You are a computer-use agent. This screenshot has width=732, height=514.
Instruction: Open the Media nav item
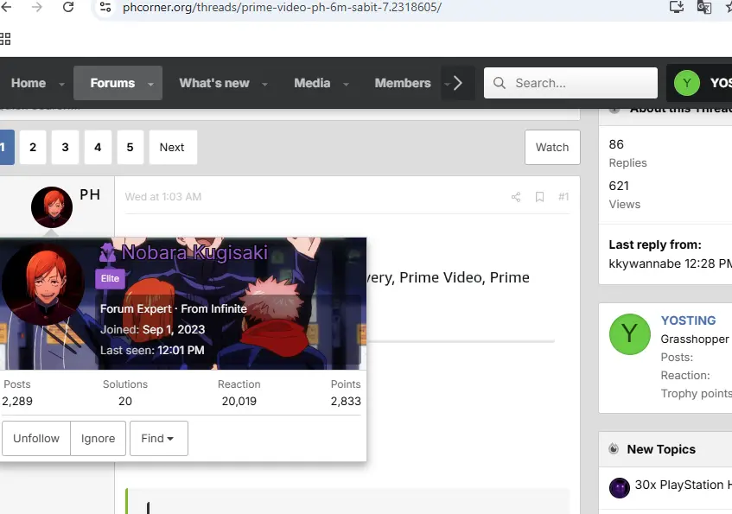[x=312, y=83]
